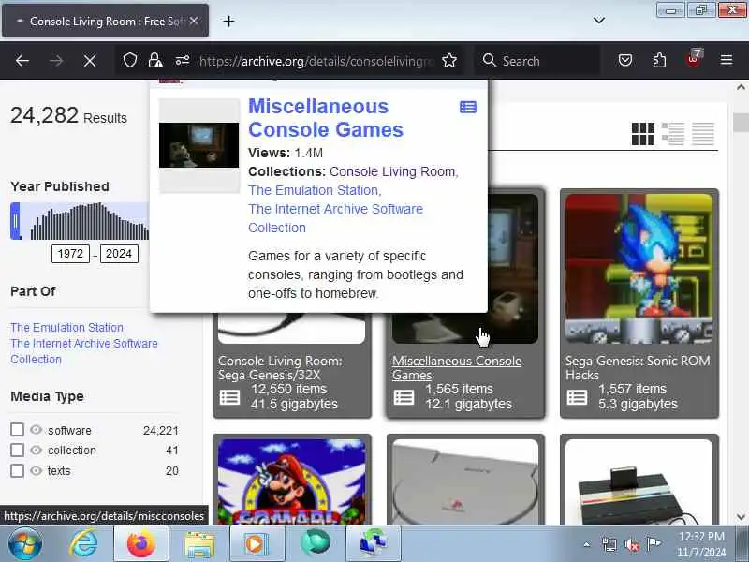Image resolution: width=749 pixels, height=562 pixels.
Task: Click the Firefox Search box
Action: 537,61
